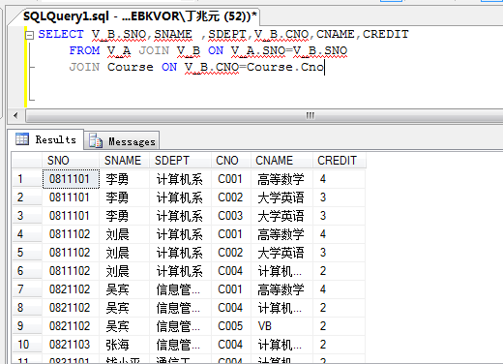Click the CNO column header

231,161
